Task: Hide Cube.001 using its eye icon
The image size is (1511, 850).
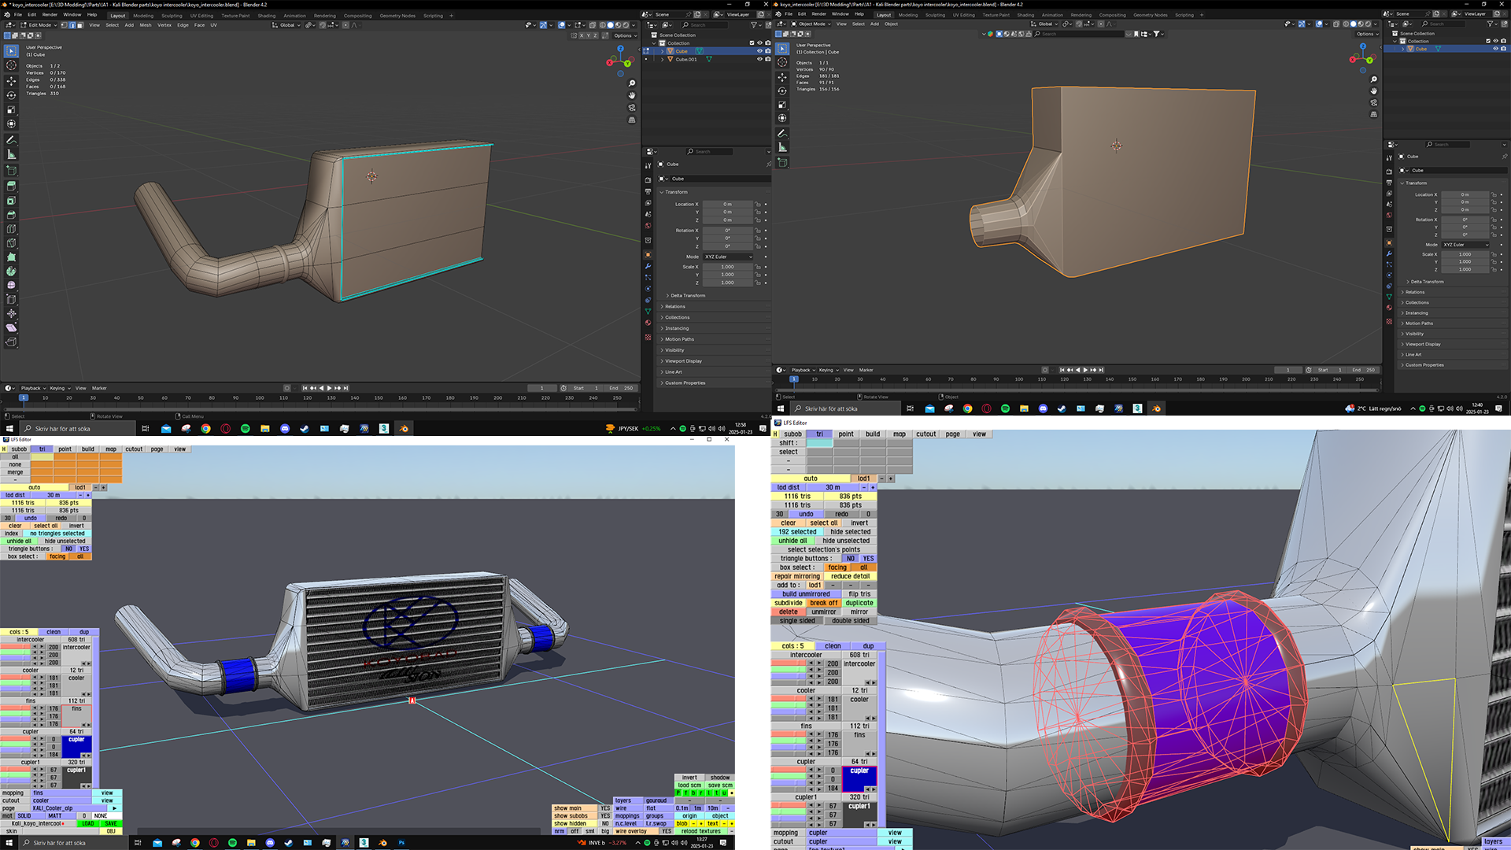Action: pos(759,59)
